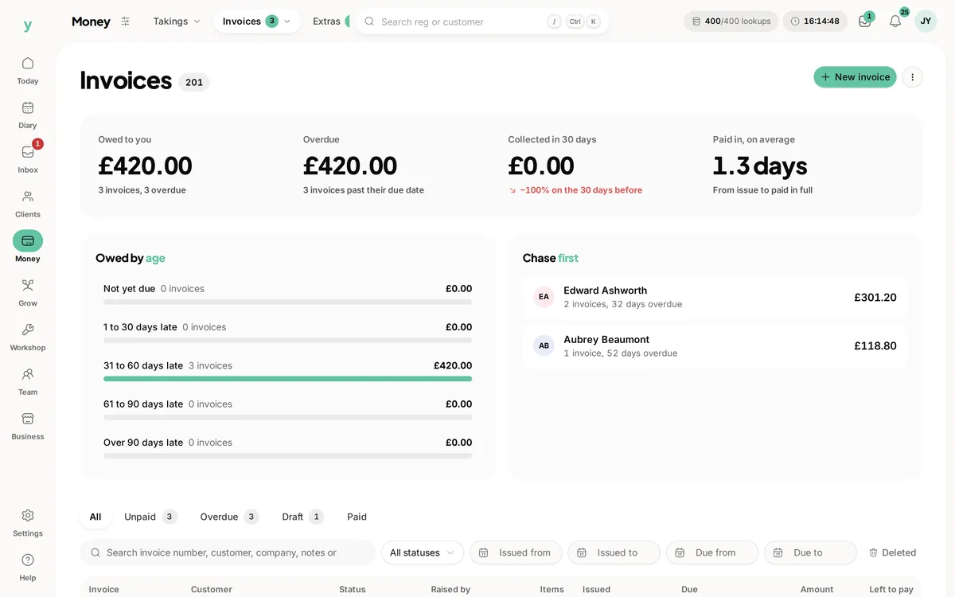Go to the Clients section
Screen dimensions: 955x597
coord(28,204)
